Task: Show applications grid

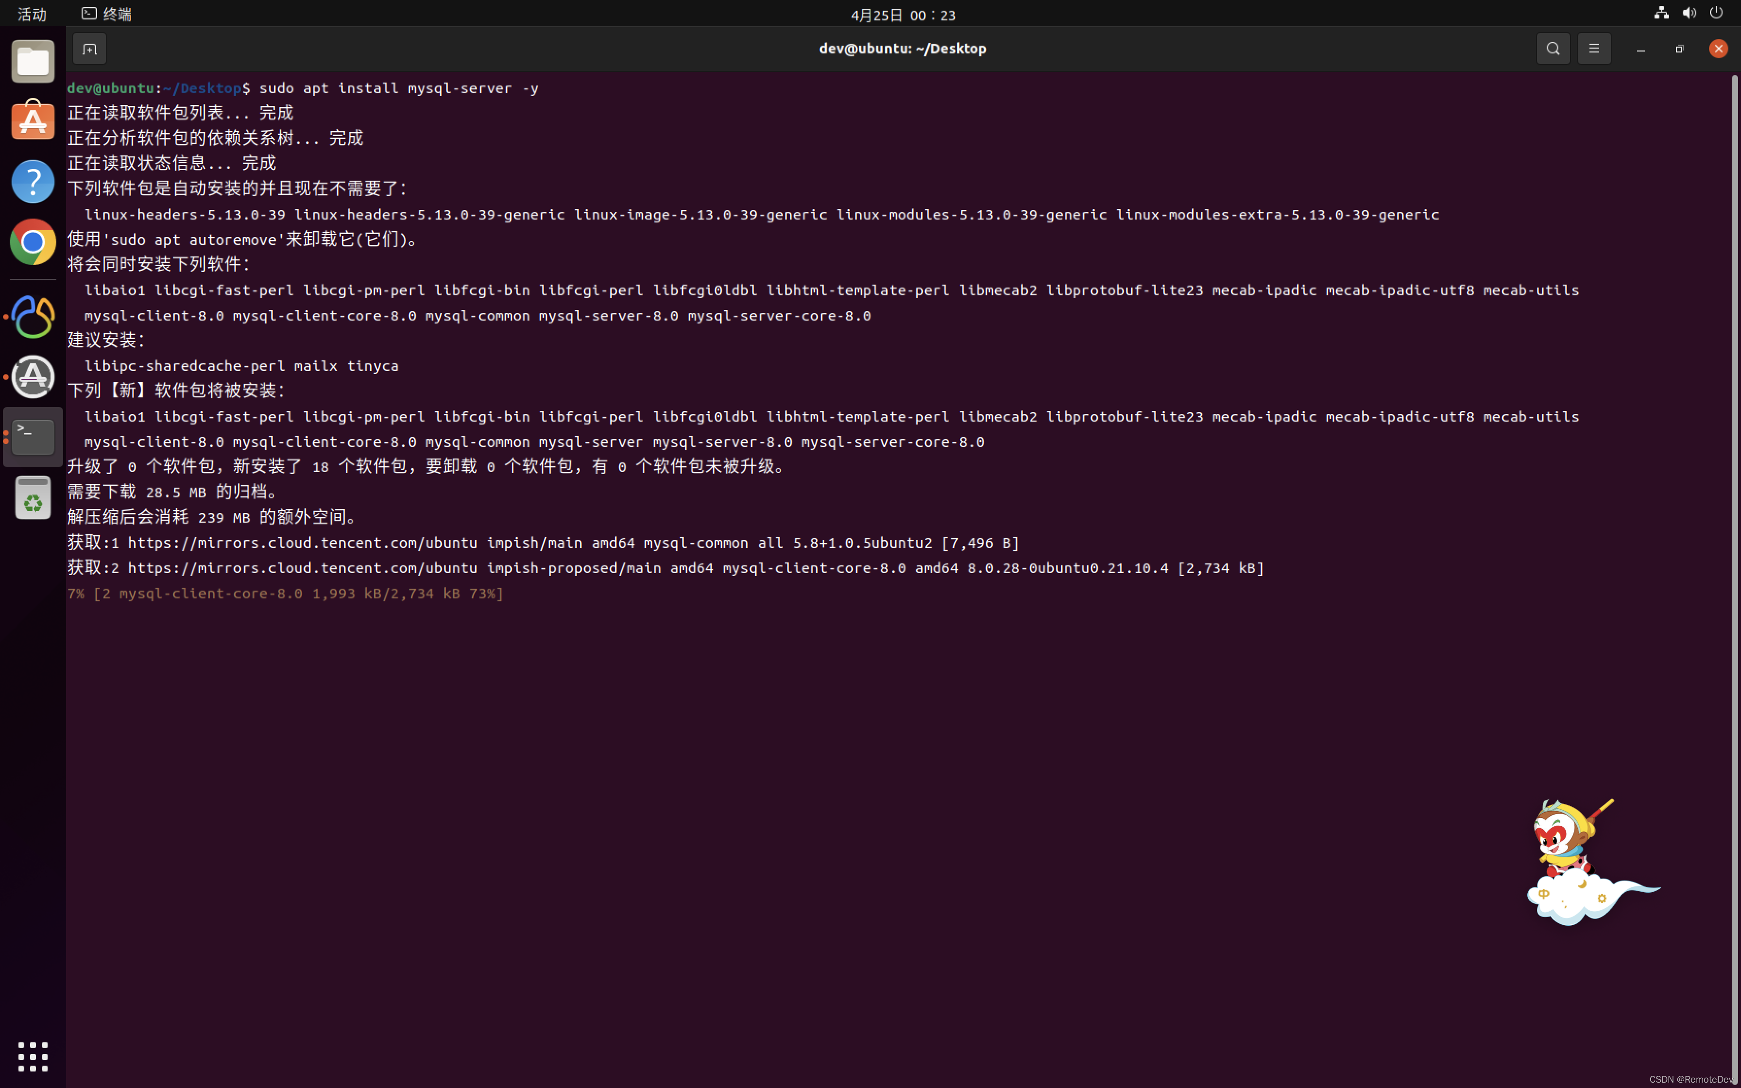Action: click(x=33, y=1056)
